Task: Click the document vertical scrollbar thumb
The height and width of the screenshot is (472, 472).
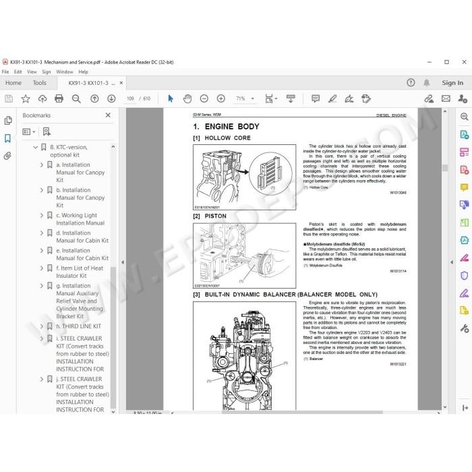Action: pyautogui.click(x=445, y=167)
